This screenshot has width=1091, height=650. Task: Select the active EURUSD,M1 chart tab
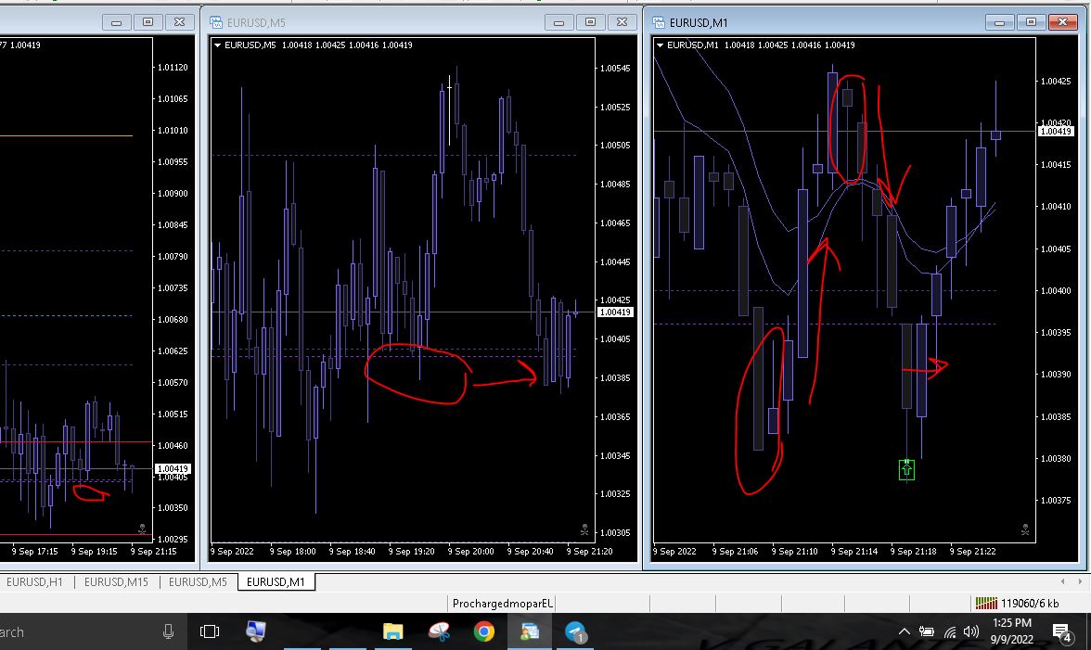tap(276, 582)
